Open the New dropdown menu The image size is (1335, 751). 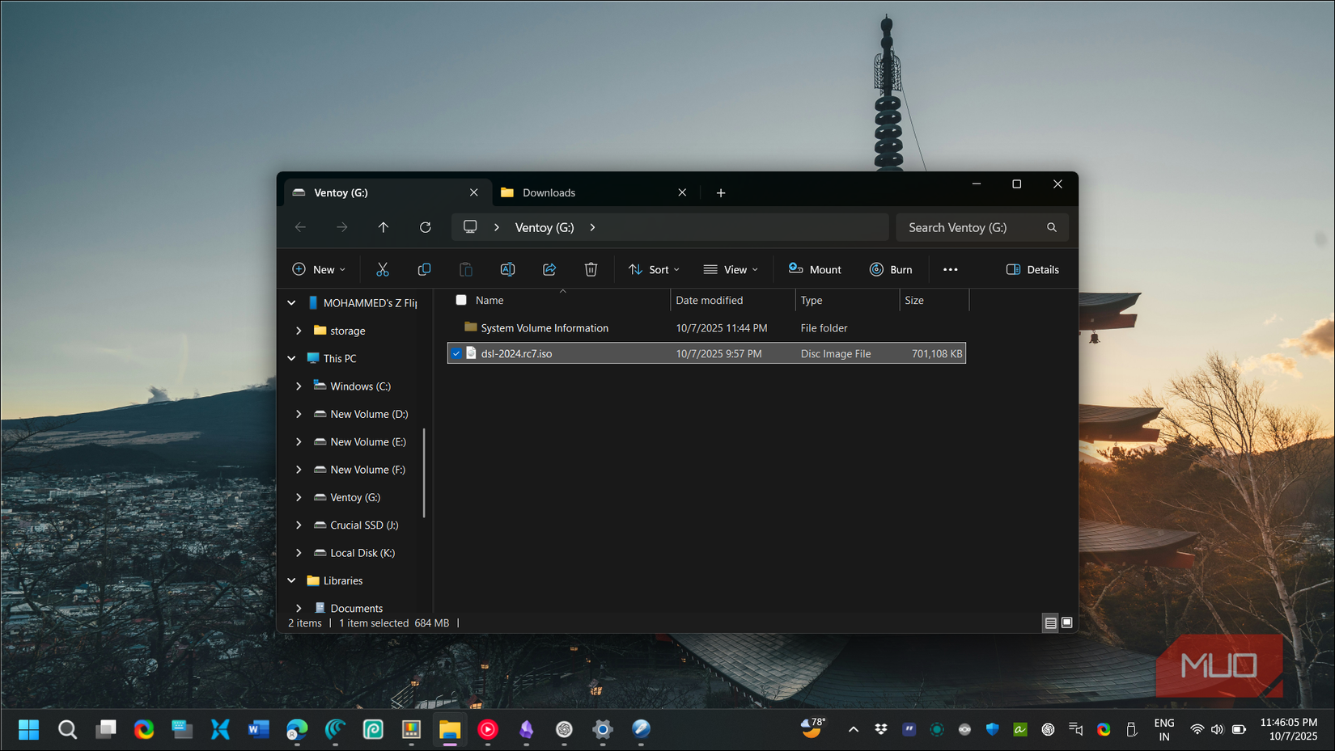[x=319, y=269]
